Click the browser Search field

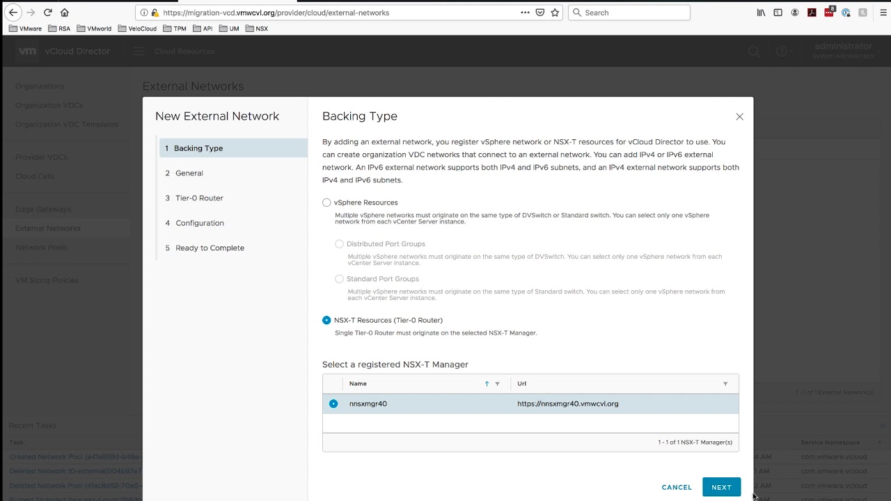[629, 13]
